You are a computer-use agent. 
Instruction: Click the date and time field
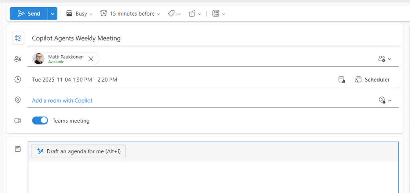click(75, 80)
